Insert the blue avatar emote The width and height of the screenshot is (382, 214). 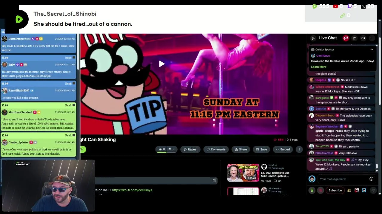coord(364,191)
